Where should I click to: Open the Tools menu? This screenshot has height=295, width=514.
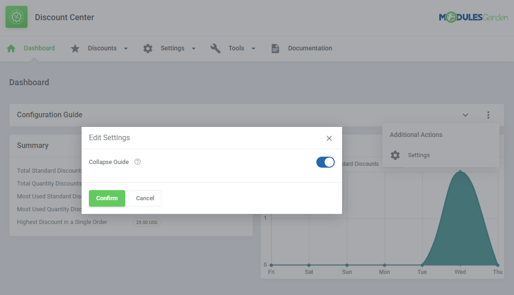pos(236,48)
